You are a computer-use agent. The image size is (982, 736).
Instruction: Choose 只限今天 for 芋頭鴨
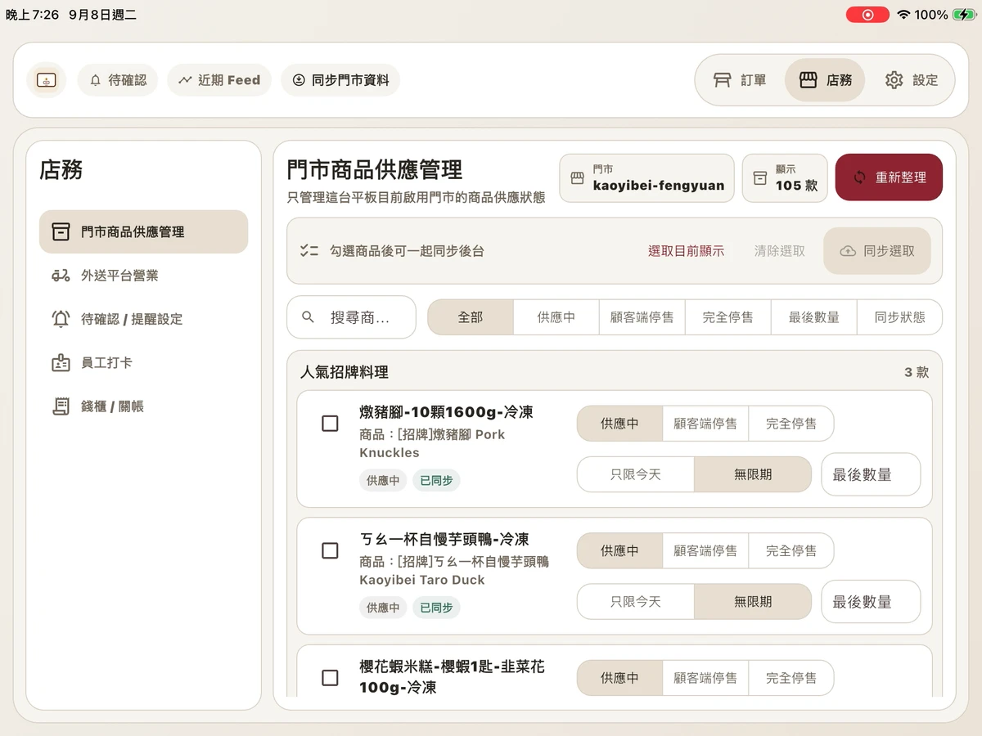[x=636, y=602]
